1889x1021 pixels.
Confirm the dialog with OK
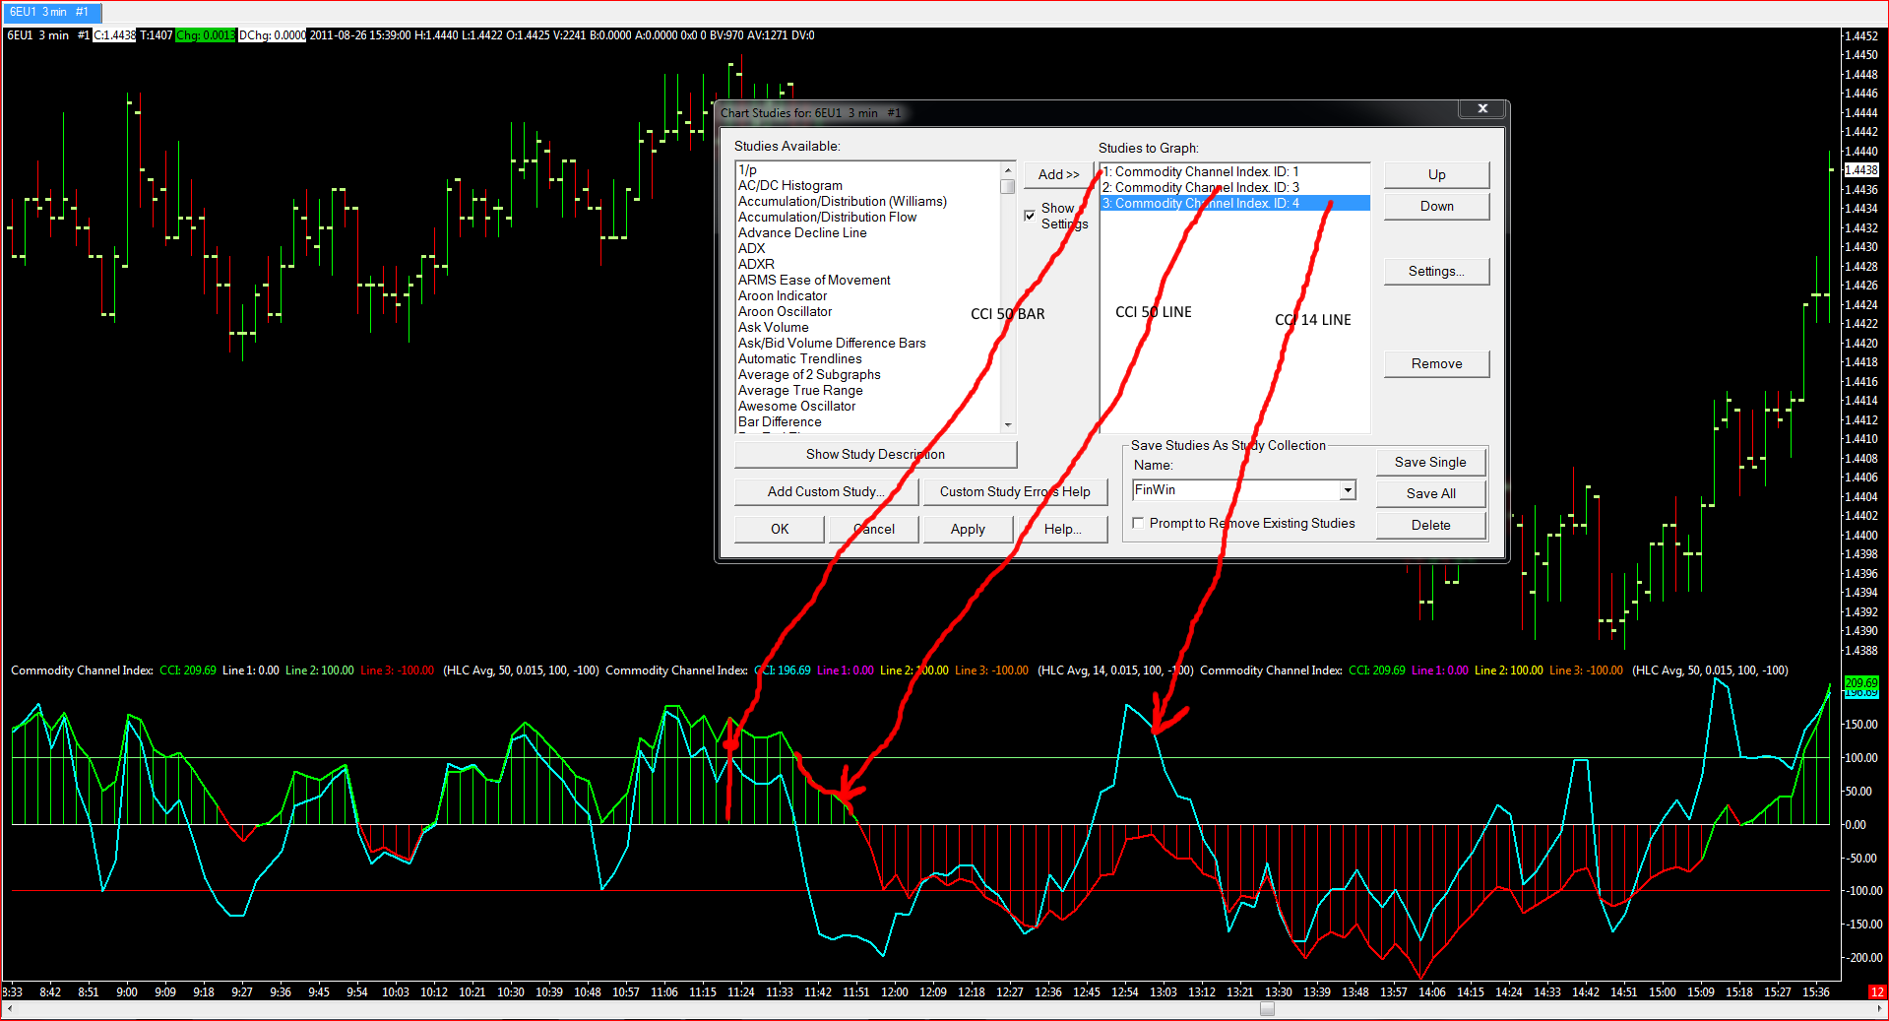(x=780, y=529)
